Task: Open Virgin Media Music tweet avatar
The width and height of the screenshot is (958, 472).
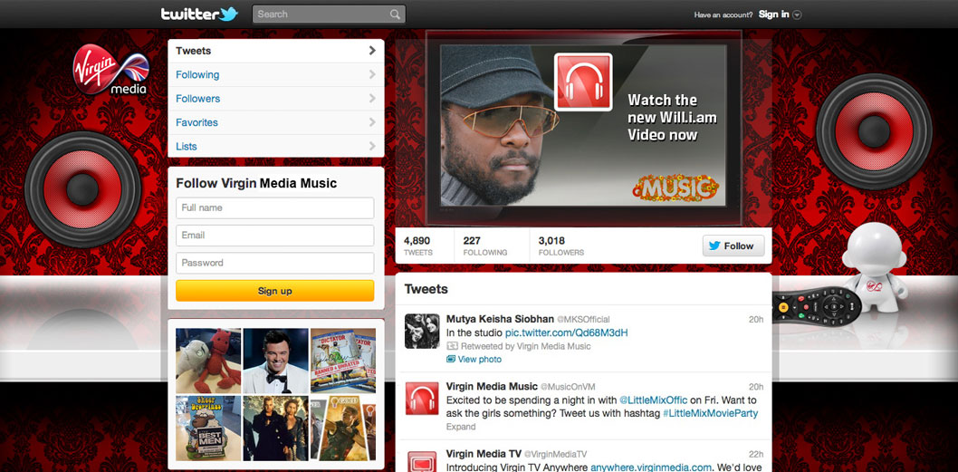Action: coord(422,399)
